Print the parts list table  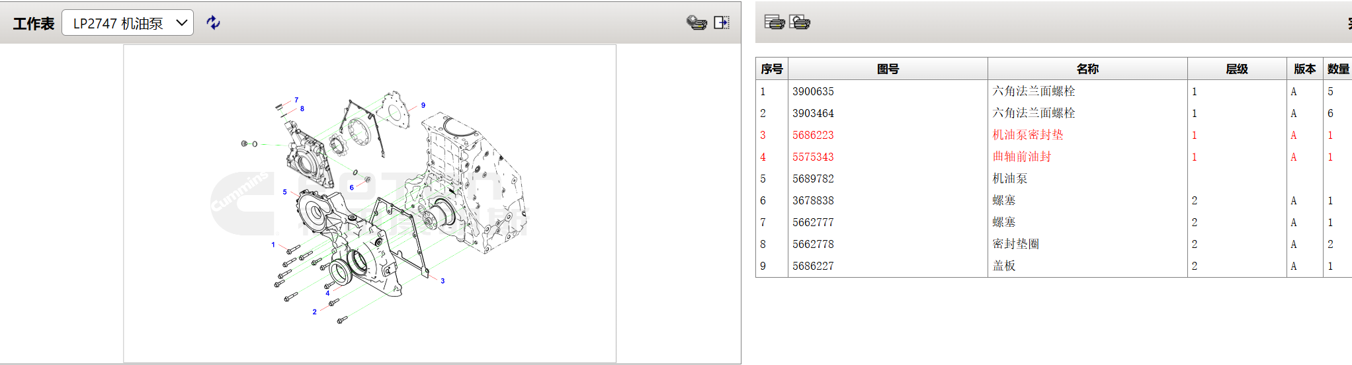click(774, 22)
